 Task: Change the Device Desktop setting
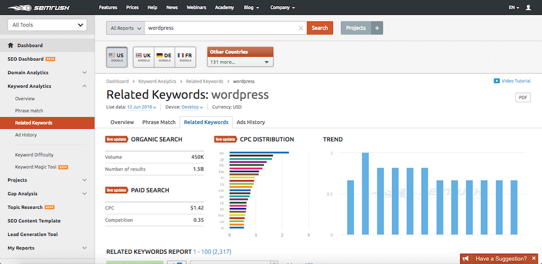[192, 107]
